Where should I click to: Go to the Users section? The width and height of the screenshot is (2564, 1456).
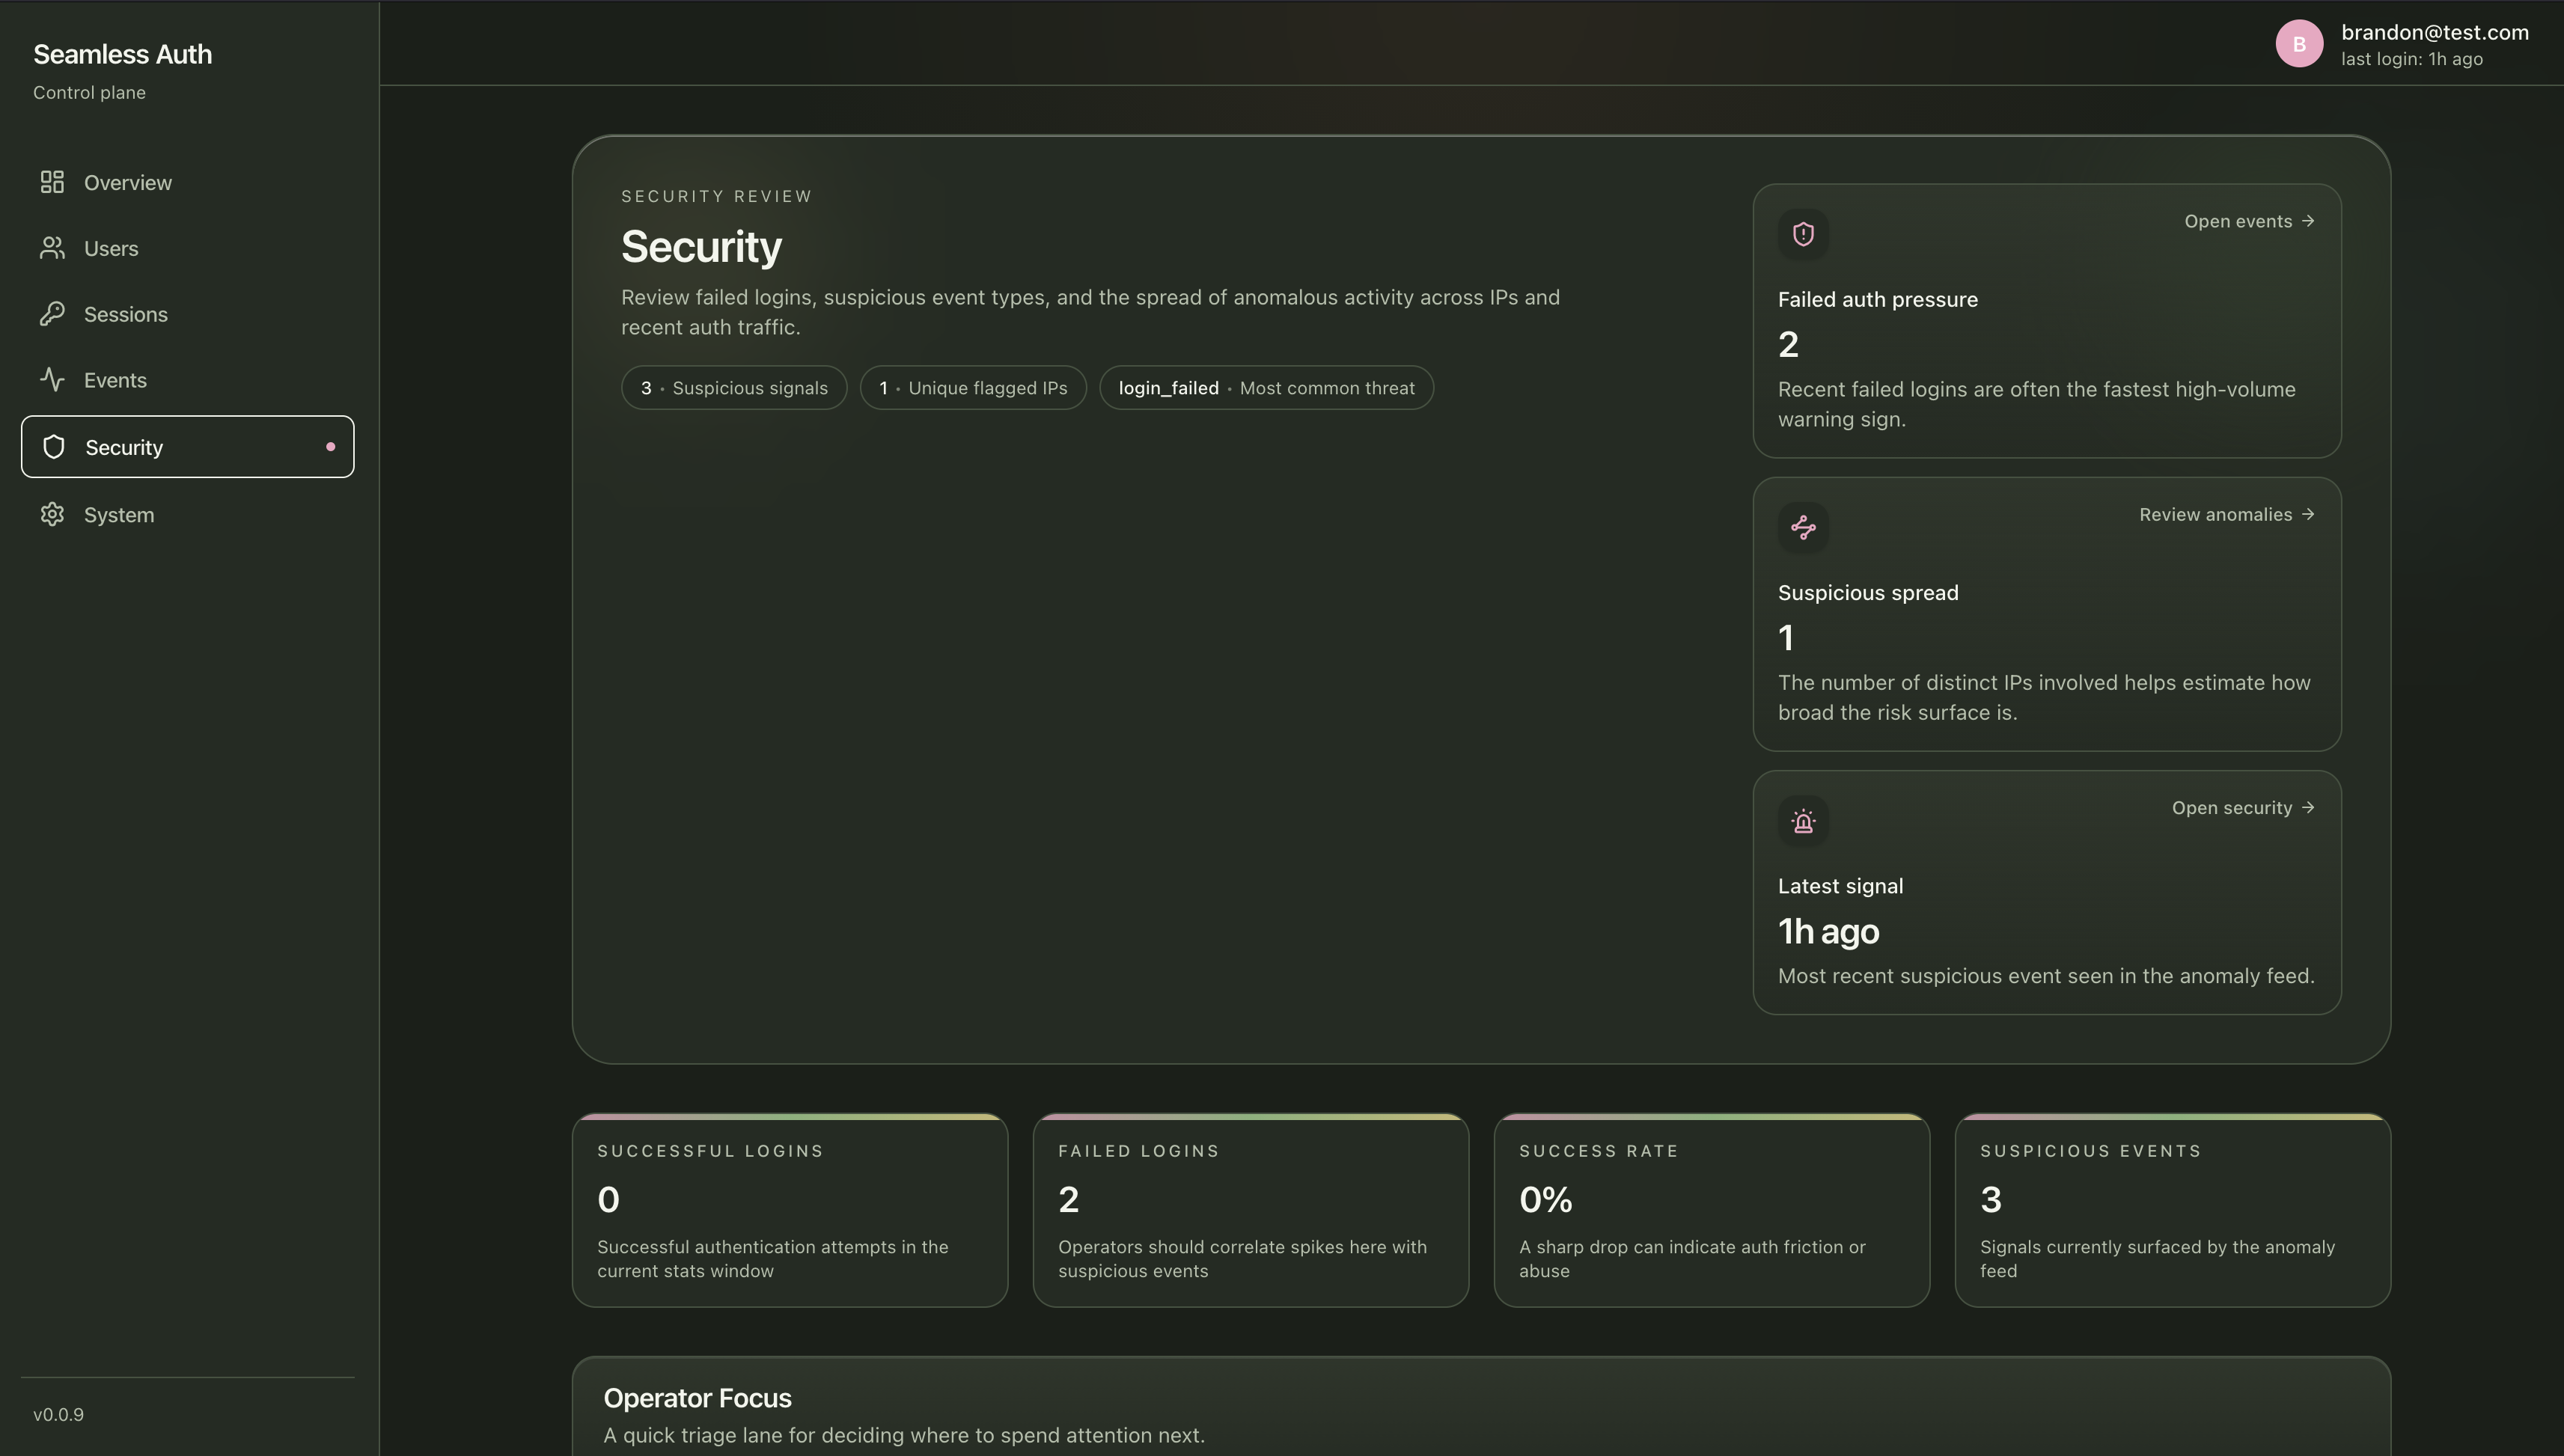187,248
